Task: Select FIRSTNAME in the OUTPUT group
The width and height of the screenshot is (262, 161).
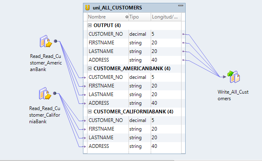Action: tap(101, 43)
